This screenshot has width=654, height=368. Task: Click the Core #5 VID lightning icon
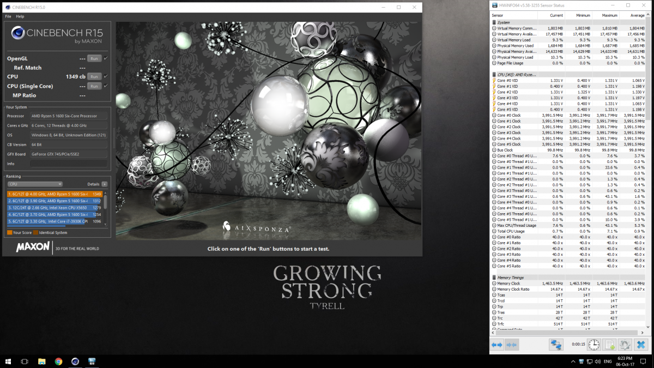pyautogui.click(x=494, y=109)
